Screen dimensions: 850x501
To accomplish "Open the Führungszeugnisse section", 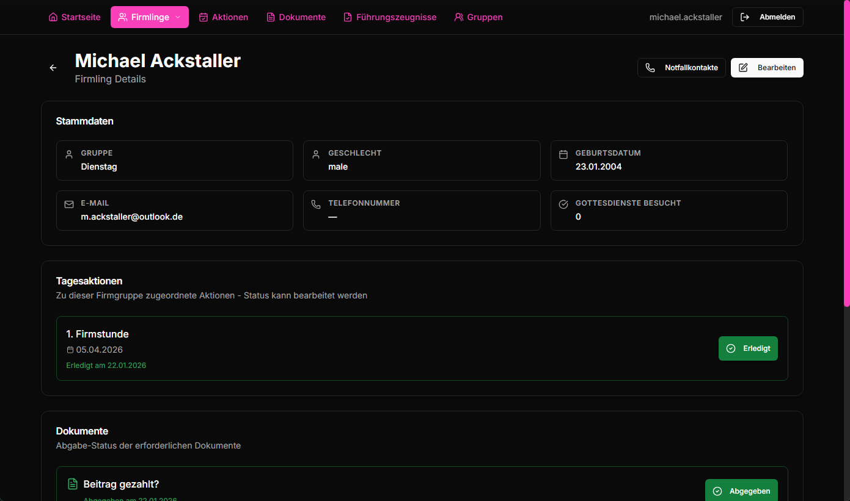I will (397, 17).
